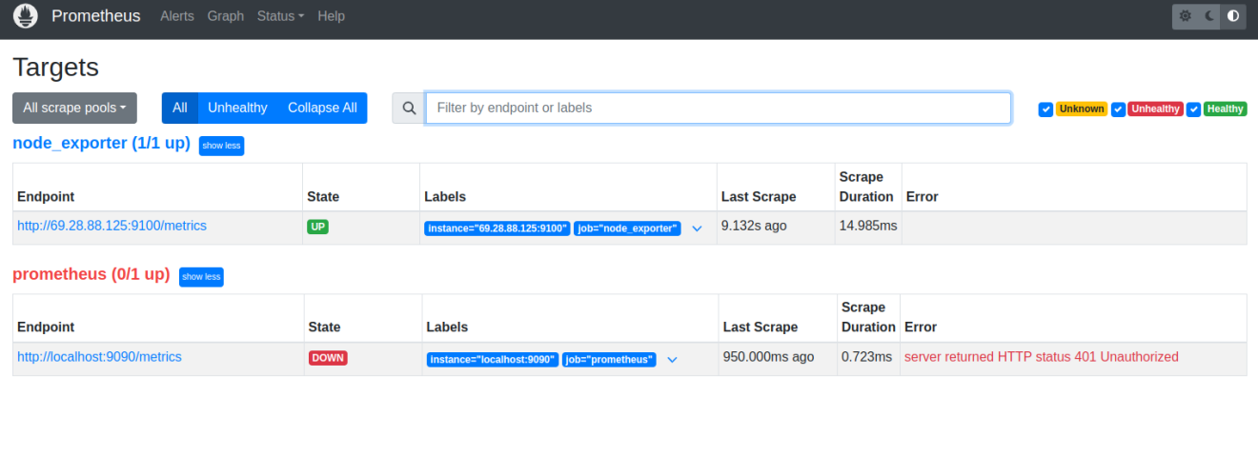Screen dimensions: 1258x476
Task: Click the Prometheus flame logo icon
Action: [26, 16]
